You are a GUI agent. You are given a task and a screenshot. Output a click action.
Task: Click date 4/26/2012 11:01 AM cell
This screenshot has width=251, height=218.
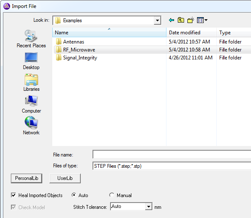click(191, 58)
